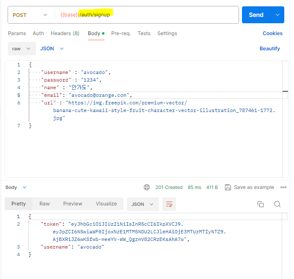Click the "token" line in response
The height and width of the screenshot is (279, 294).
click(x=133, y=232)
